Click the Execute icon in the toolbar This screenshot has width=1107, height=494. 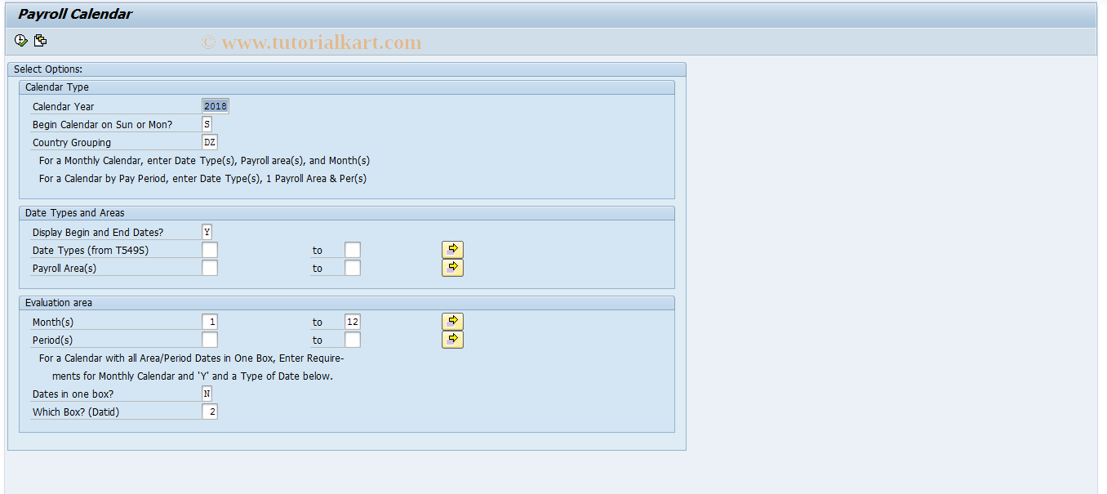(x=20, y=40)
